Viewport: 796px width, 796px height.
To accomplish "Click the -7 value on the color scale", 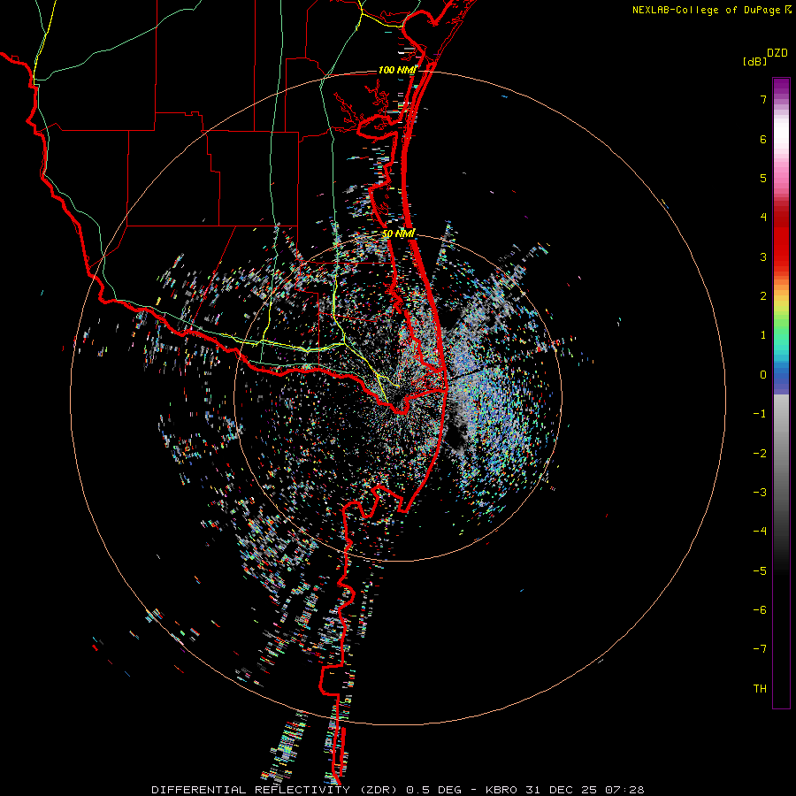I will (x=760, y=649).
